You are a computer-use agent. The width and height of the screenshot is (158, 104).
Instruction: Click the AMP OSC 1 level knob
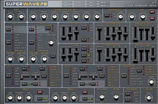(x=132, y=17)
